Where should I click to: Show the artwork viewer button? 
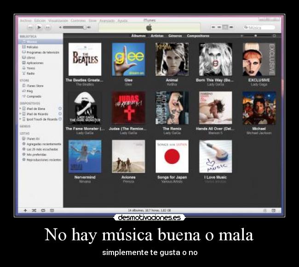[52, 210]
